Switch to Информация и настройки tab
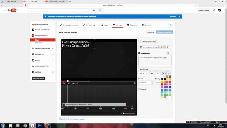 [x=69, y=25]
